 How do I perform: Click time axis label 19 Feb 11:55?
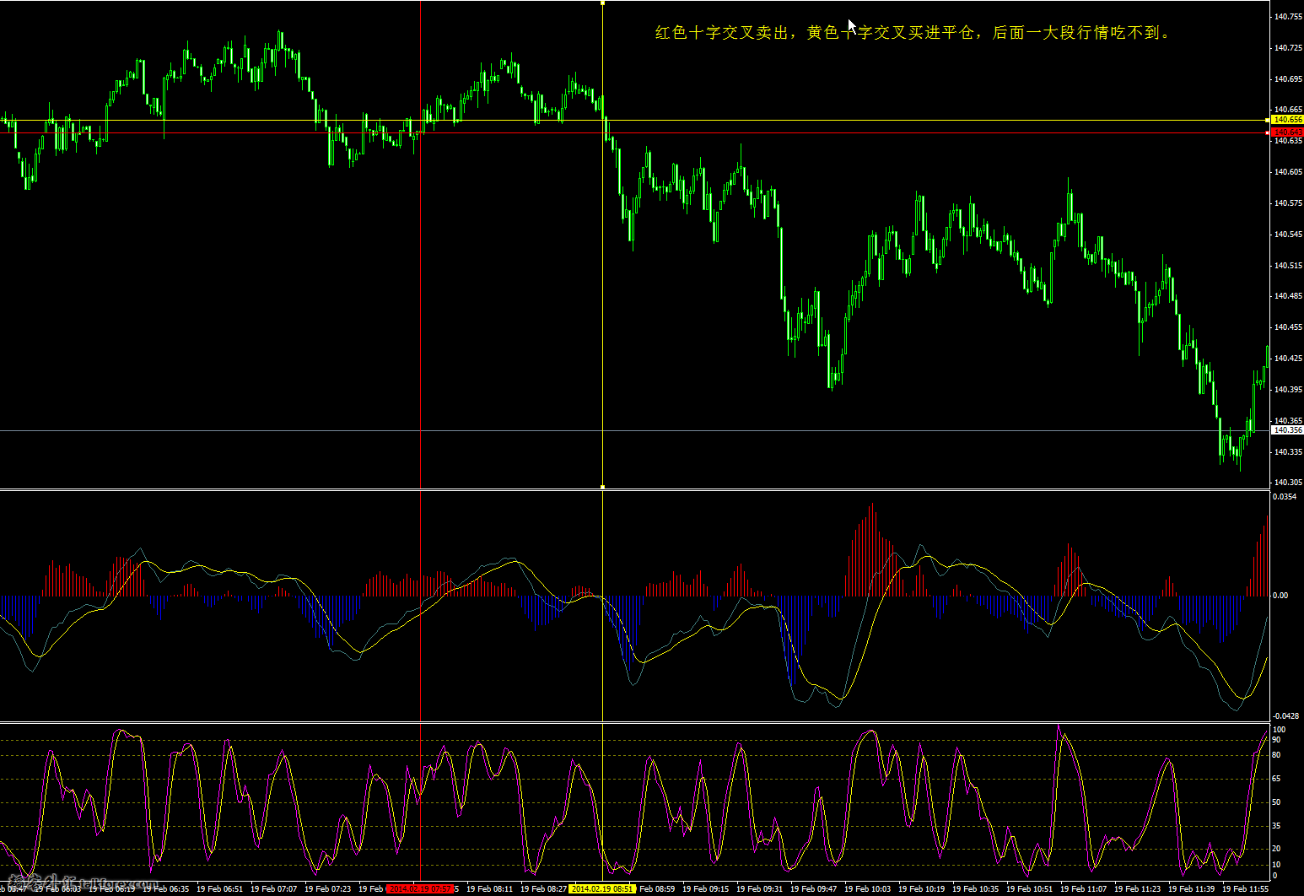coord(1245,888)
